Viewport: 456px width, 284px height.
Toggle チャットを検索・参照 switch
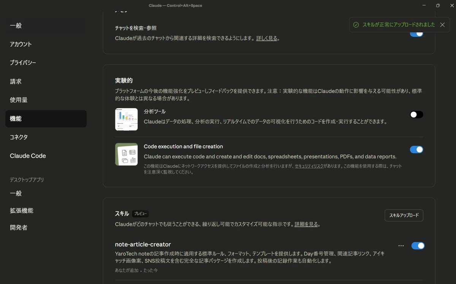click(x=416, y=33)
